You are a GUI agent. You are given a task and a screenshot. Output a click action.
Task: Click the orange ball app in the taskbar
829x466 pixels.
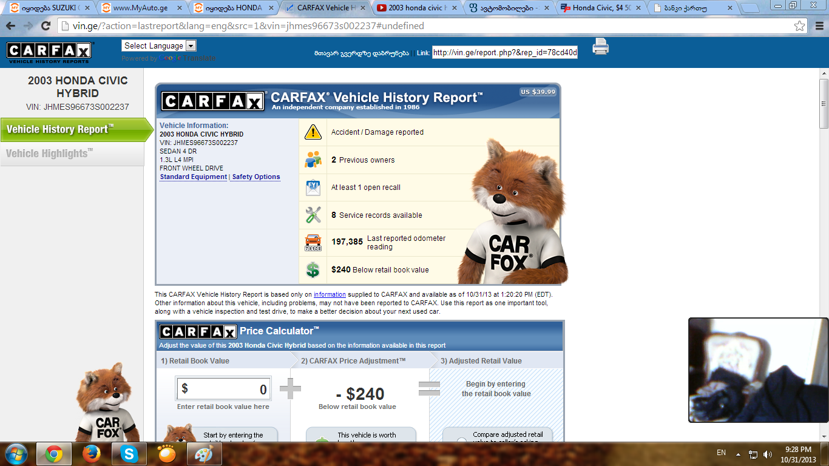coord(166,454)
